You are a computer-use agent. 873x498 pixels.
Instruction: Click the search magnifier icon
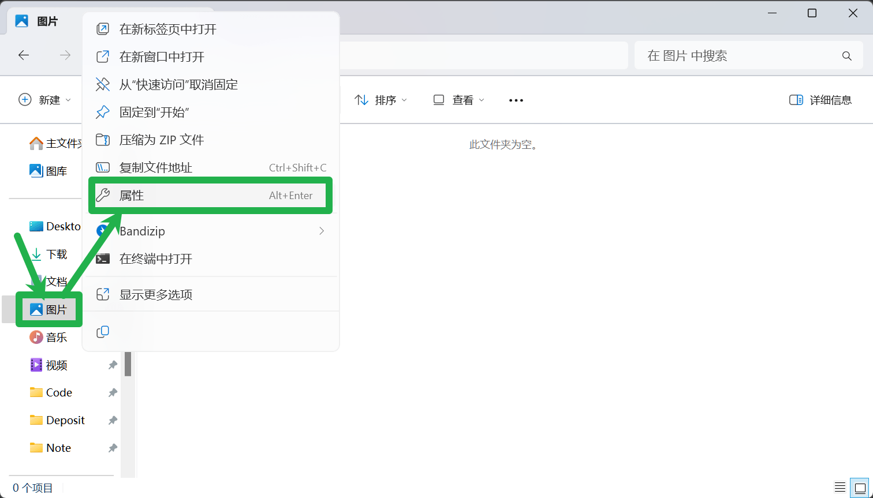coord(846,56)
